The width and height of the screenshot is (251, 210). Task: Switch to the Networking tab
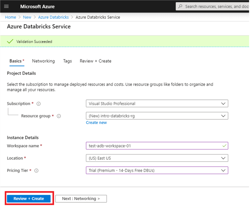coord(43,61)
